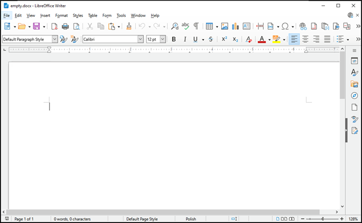Screen dimensions: 362x223
Task: Toggle Superscript formatting
Action: tap(224, 39)
